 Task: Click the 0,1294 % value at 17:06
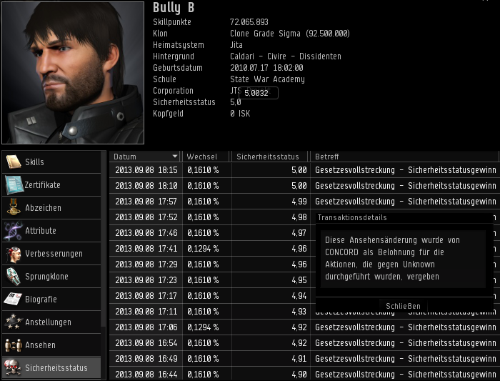pos(203,327)
